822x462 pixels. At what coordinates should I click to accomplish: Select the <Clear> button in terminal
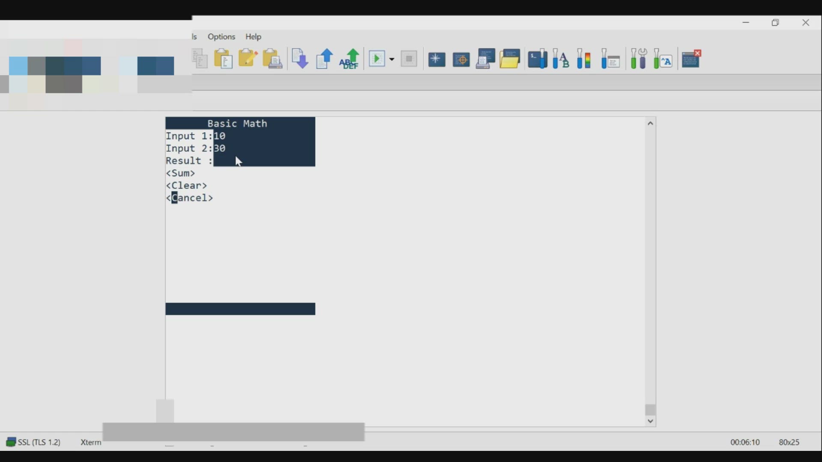186,186
